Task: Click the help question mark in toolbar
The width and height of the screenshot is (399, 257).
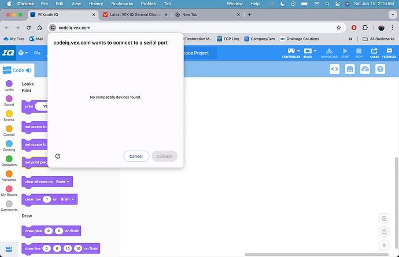Action: tap(380, 69)
